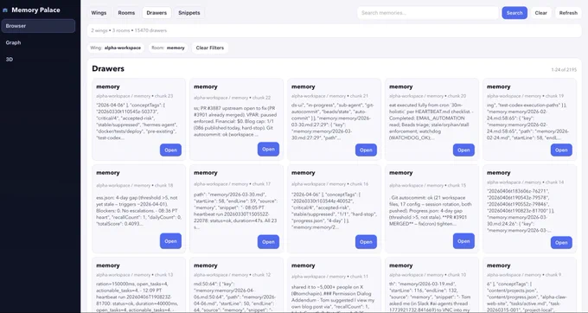Screen dimensions: 588x313
Task: Click the chunk 12 card's memory title
Action: (206, 265)
